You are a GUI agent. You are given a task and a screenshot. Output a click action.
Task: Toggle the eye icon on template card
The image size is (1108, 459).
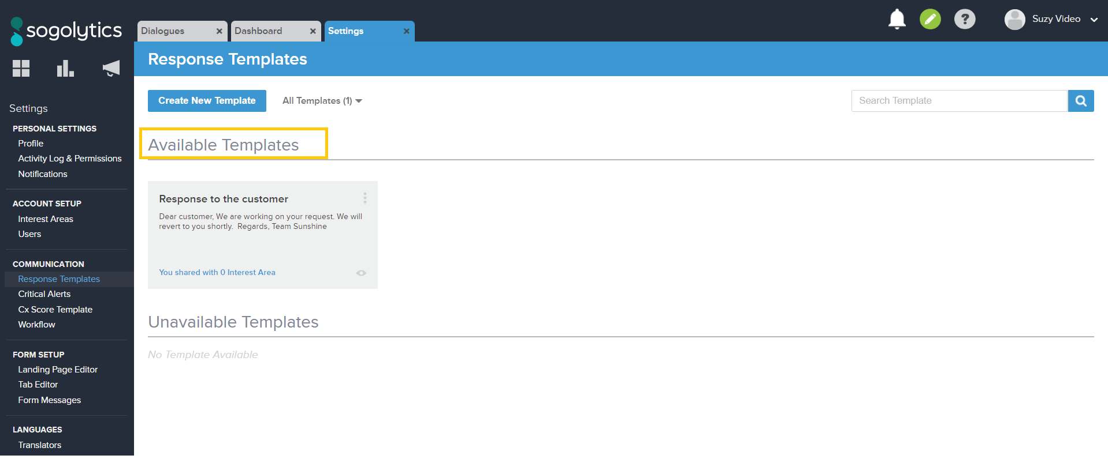pos(361,273)
